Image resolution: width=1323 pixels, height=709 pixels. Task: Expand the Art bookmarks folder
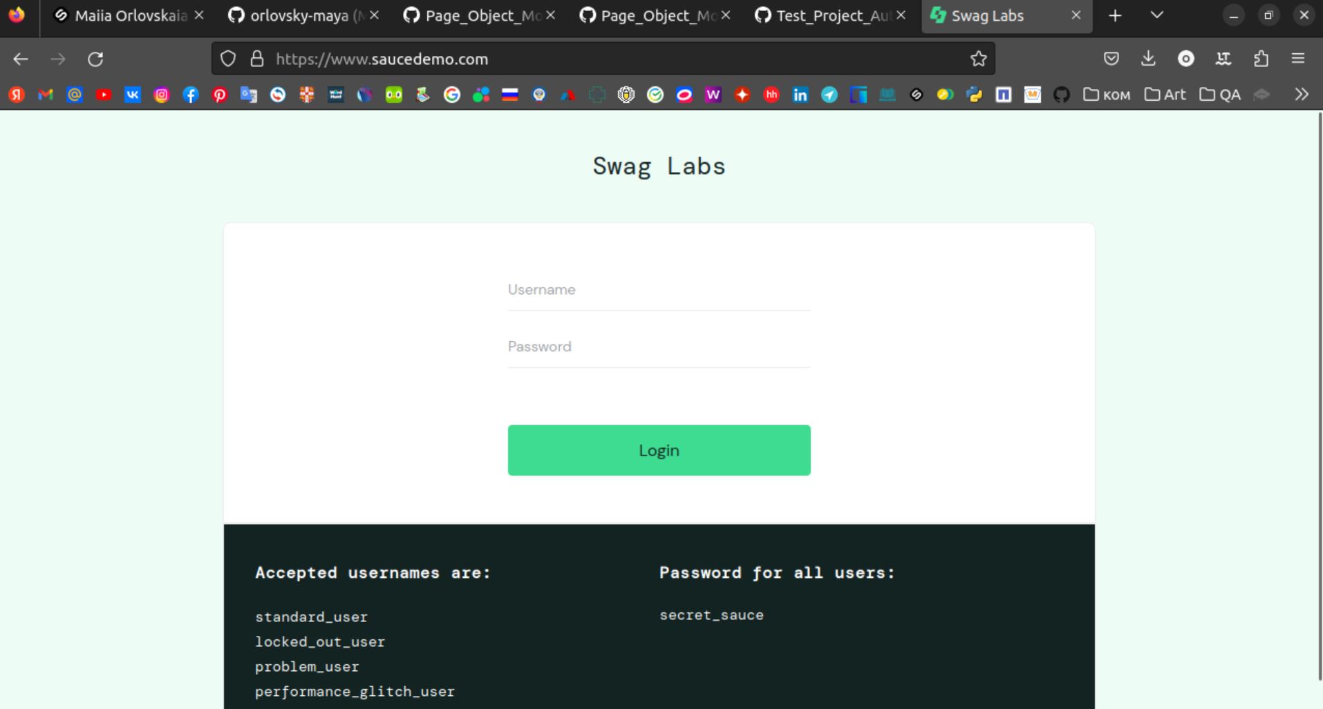[x=1165, y=95]
